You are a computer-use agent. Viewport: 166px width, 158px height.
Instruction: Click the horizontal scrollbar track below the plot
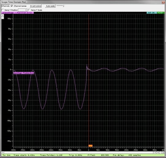79,152
